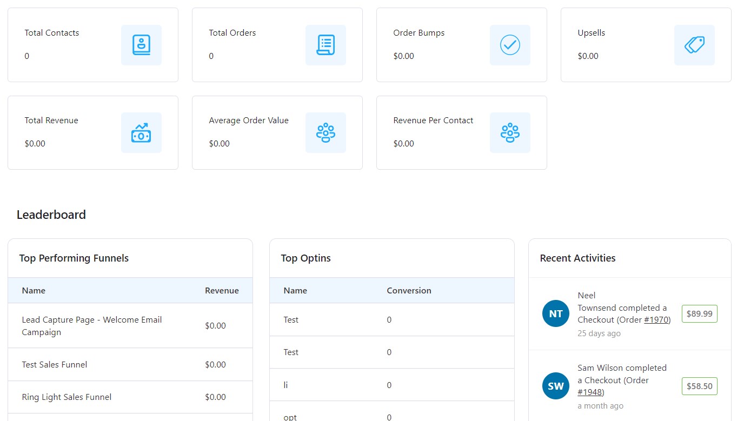Click the Name column header in Top Optins
The image size is (744, 421).
pyautogui.click(x=295, y=290)
